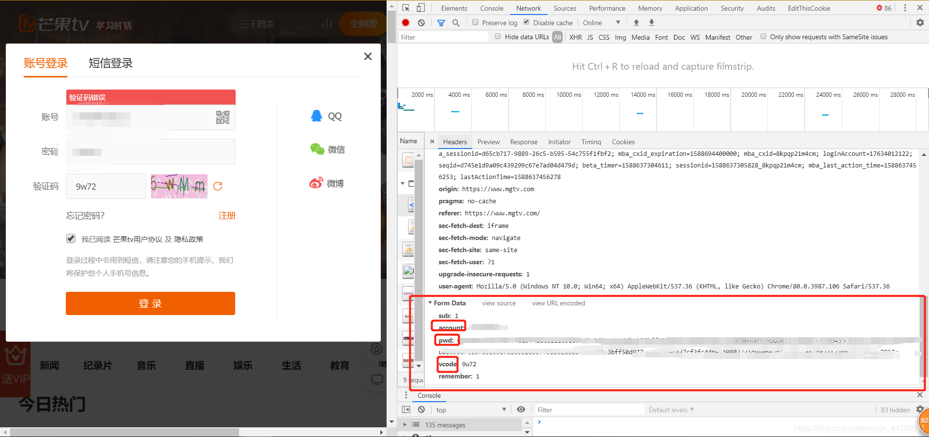Image resolution: width=929 pixels, height=437 pixels.
Task: Select the All filter type
Action: pos(558,37)
